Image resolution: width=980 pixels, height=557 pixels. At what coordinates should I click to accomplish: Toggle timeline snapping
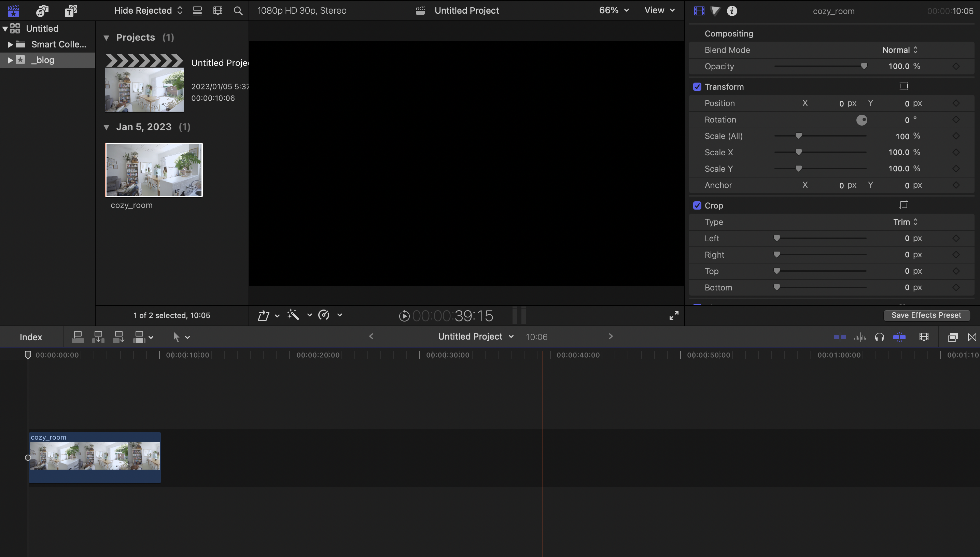click(x=899, y=337)
